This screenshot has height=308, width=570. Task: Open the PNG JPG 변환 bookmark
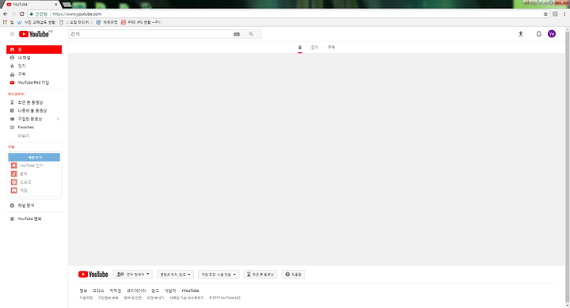coord(141,22)
